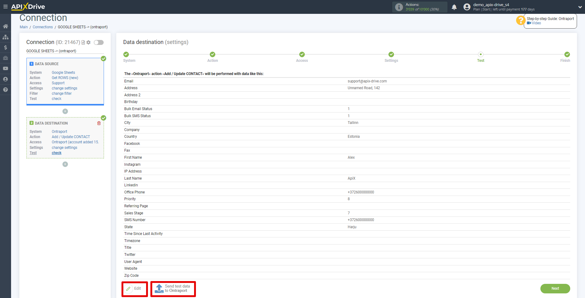The image size is (585, 298).
Task: Click the ApiX last name value
Action: [x=352, y=178]
